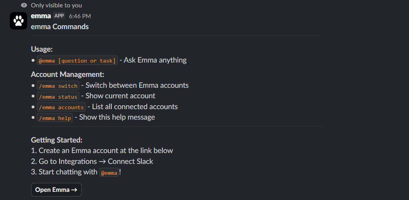Click the "@emma [question or task]" code snippet
This screenshot has width=409, height=200.
pos(77,61)
